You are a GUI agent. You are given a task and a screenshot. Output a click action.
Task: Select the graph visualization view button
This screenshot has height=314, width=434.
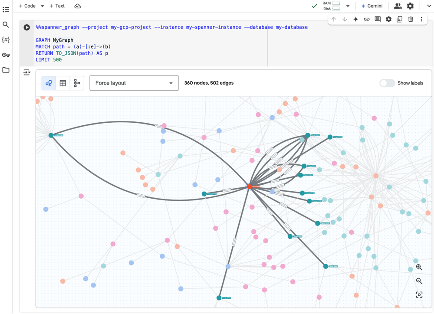pyautogui.click(x=49, y=83)
